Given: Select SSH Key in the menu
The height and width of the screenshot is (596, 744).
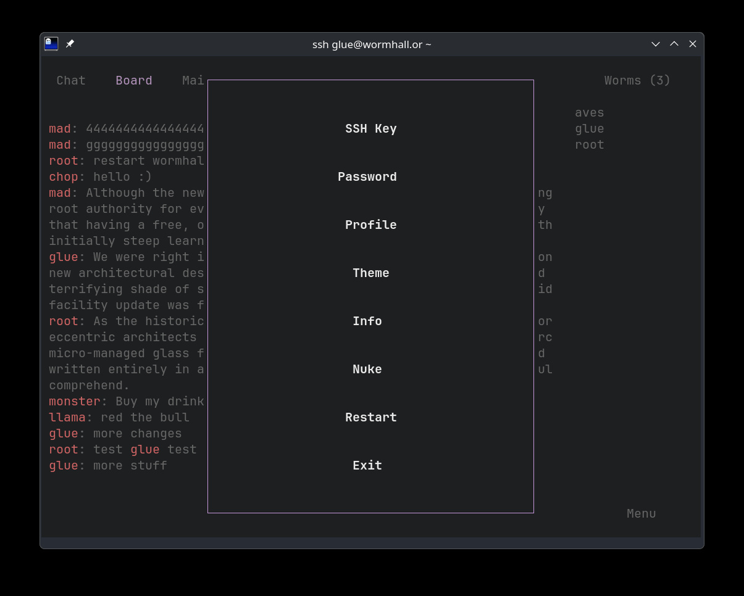Looking at the screenshot, I should pyautogui.click(x=370, y=128).
